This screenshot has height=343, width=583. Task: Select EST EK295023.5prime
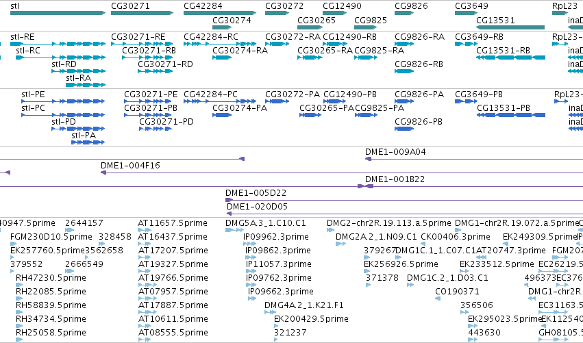505,319
